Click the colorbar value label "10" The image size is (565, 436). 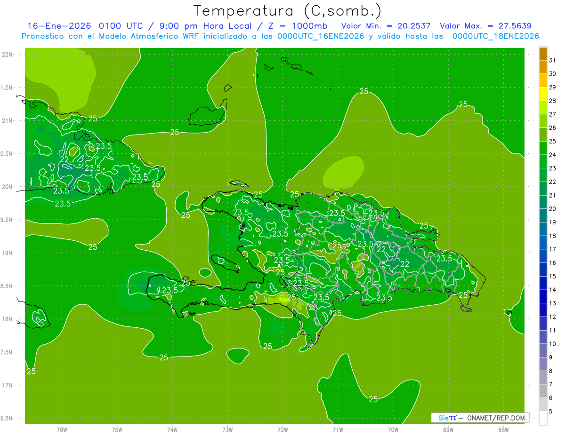coord(553,344)
